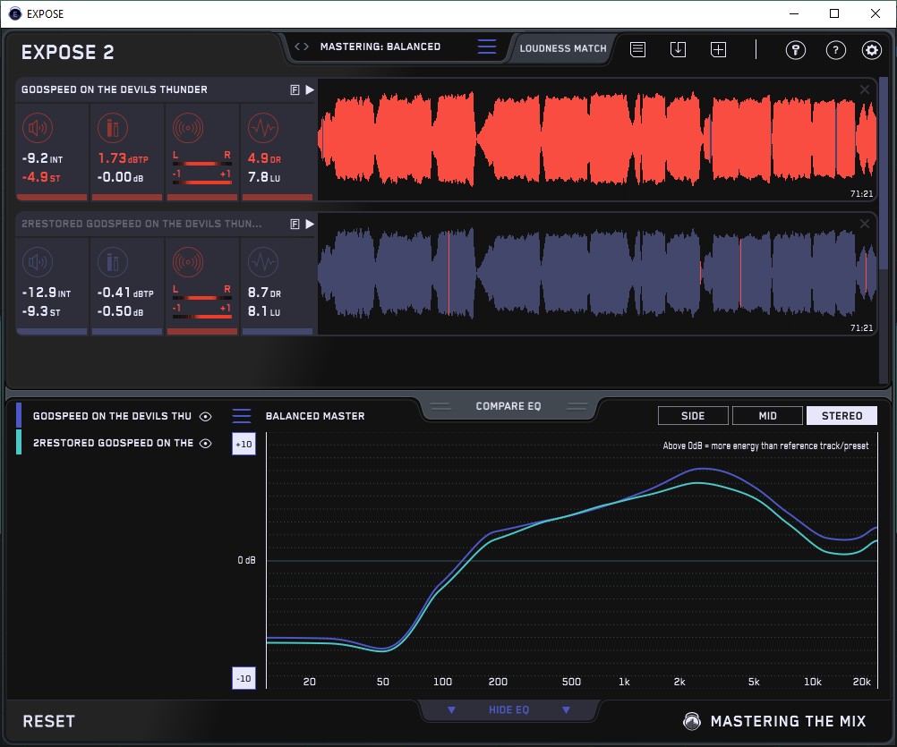The image size is (897, 747).
Task: Click the 1.73 dBTP true peak value
Action: tap(123, 158)
